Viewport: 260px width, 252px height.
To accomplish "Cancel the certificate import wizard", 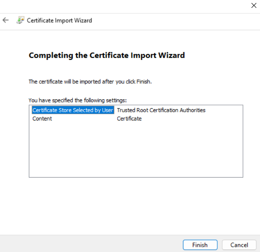I will 239,245.
